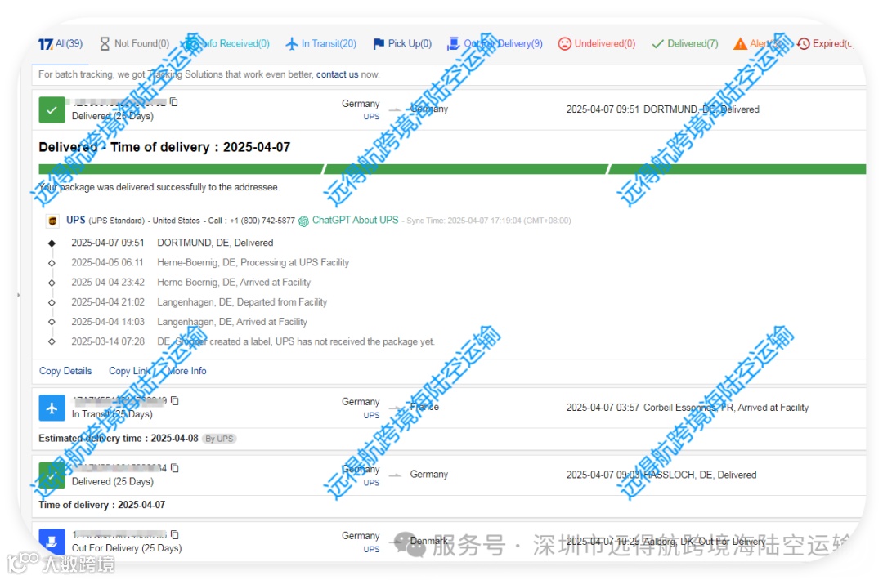
Task: Click UPS carrier link in Denmark package row
Action: click(x=372, y=549)
